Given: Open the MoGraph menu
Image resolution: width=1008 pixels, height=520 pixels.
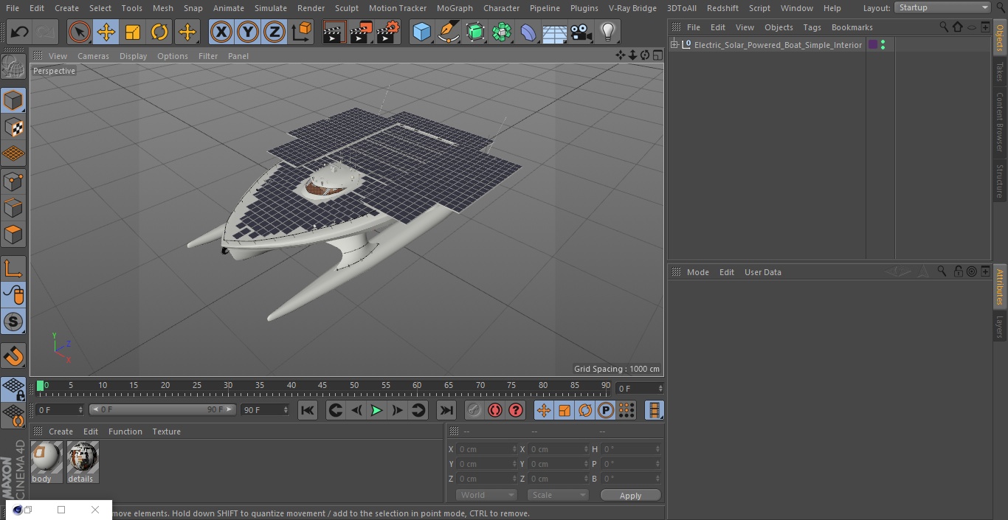Looking at the screenshot, I should (x=455, y=8).
